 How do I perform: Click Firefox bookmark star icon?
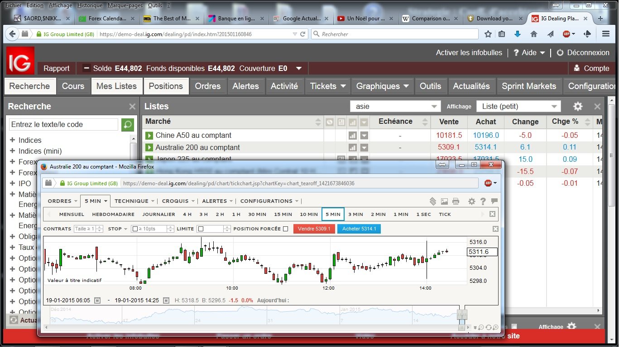(488, 34)
